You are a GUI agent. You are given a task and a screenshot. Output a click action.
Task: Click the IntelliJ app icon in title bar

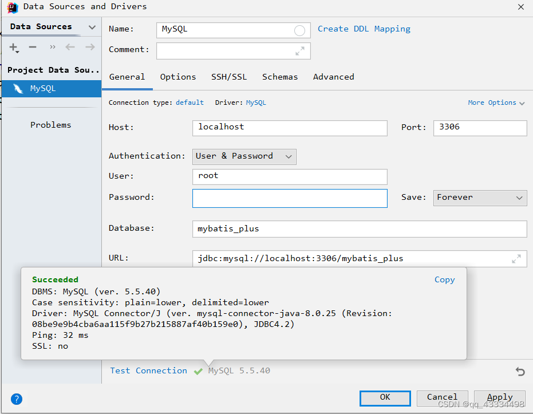tap(12, 7)
